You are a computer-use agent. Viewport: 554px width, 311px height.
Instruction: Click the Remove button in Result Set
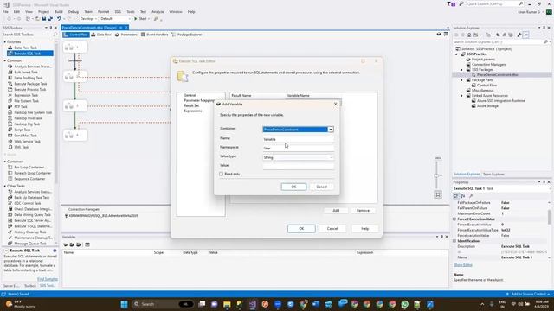click(x=363, y=211)
